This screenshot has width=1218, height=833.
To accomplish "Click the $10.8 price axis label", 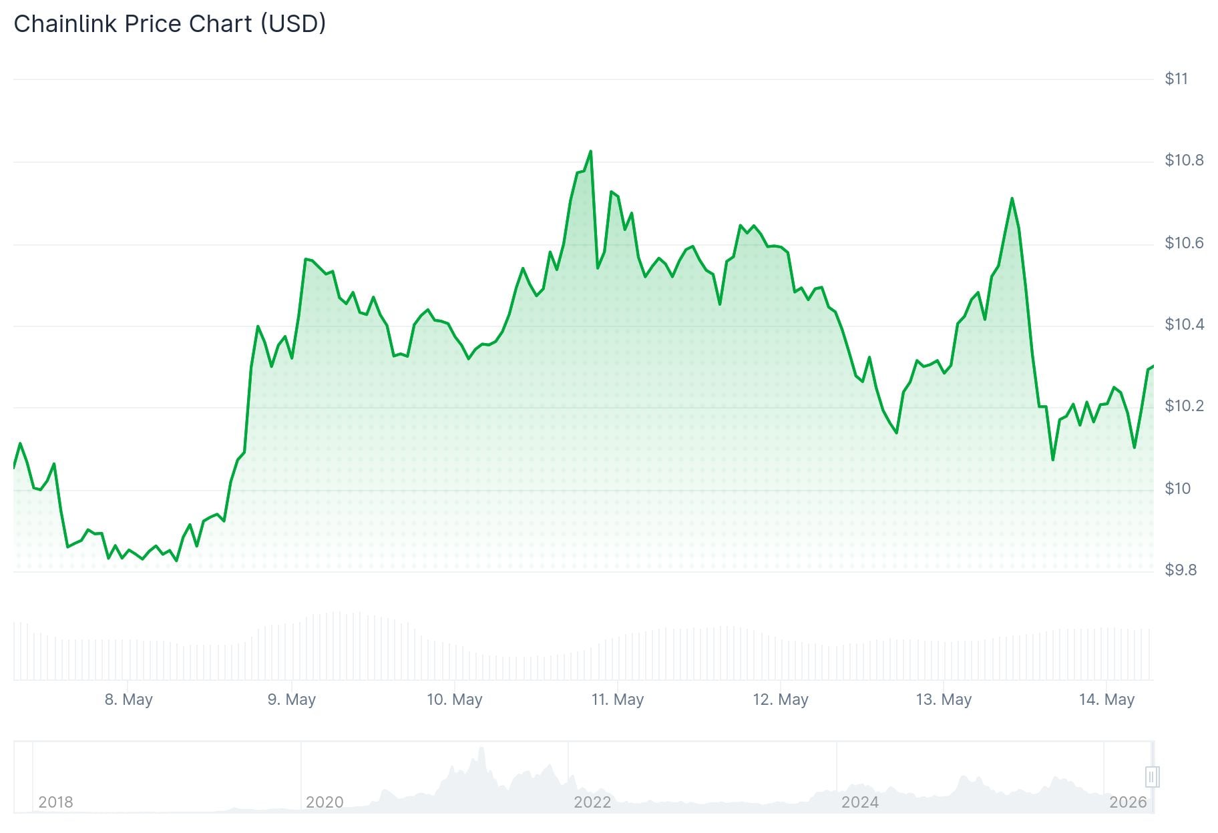I will 1185,160.
